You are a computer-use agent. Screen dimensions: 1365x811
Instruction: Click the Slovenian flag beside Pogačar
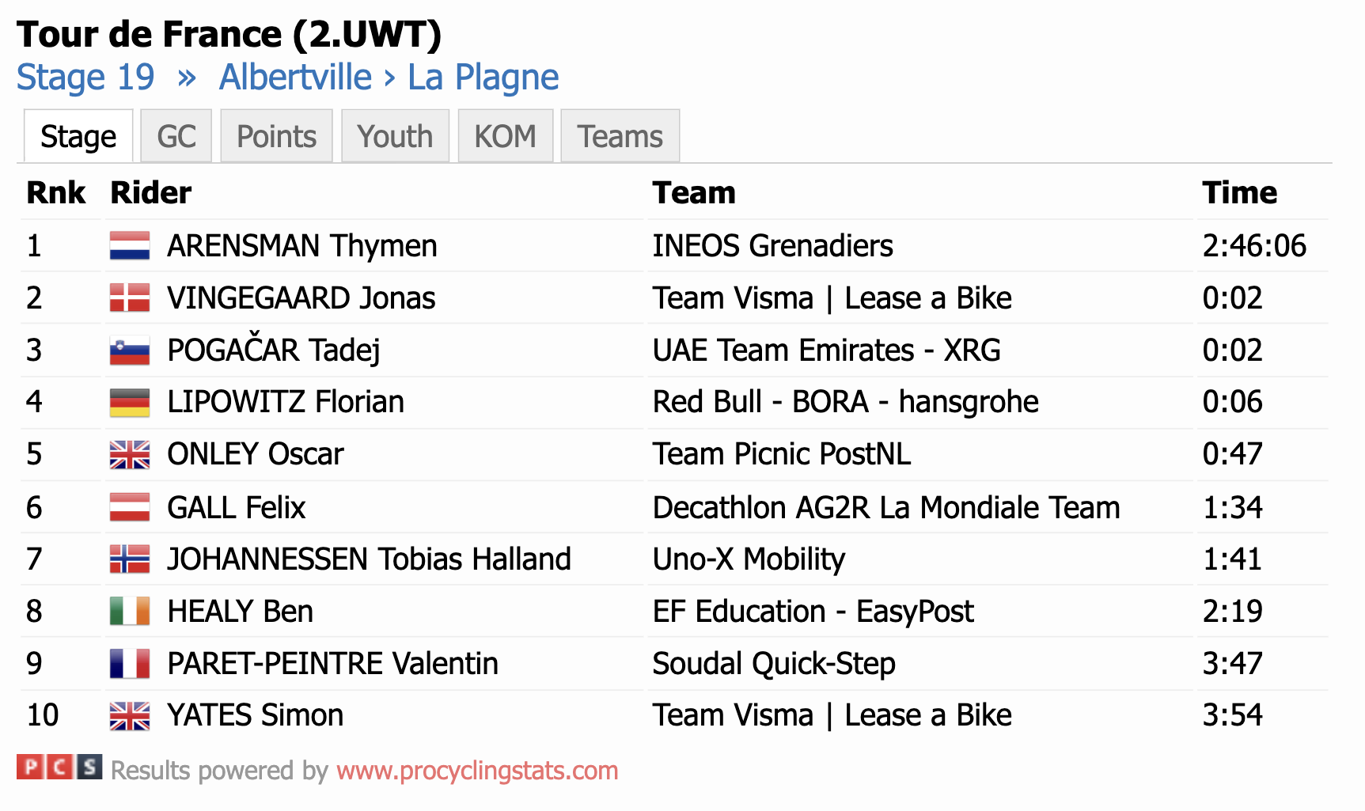pyautogui.click(x=130, y=351)
